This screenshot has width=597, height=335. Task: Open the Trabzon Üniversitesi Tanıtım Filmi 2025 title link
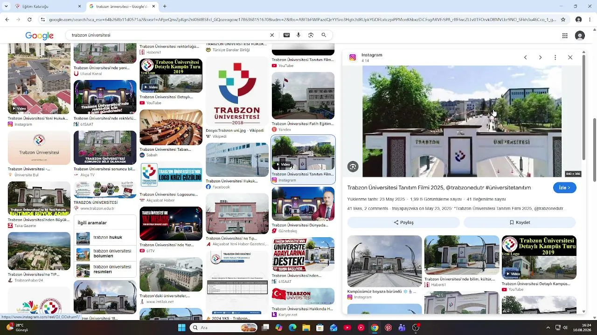click(439, 188)
